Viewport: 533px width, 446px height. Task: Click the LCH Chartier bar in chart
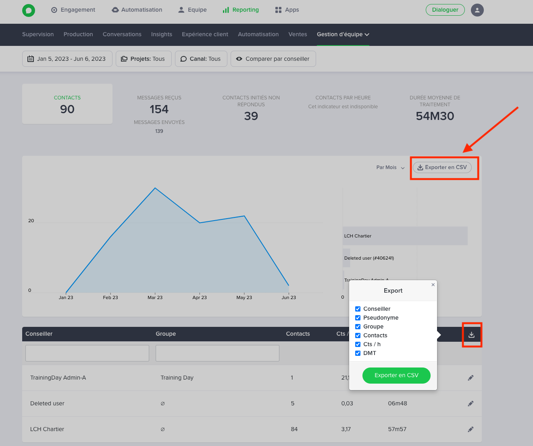coord(405,236)
